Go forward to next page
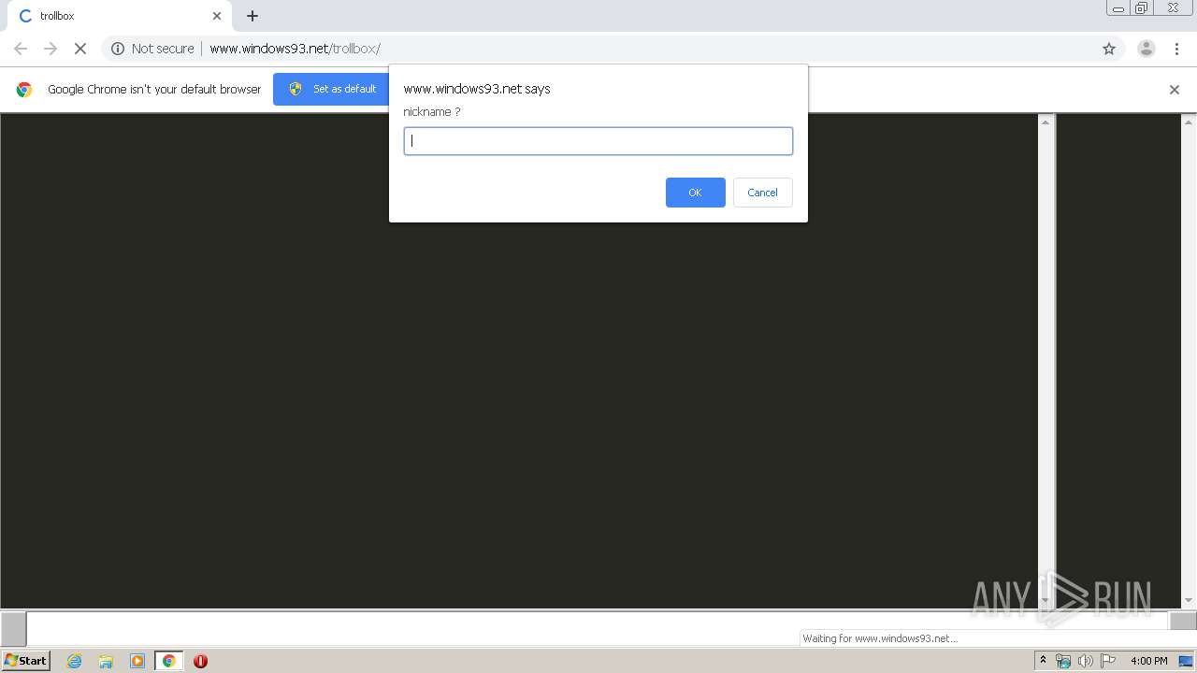1197x673 pixels. pos(50,49)
